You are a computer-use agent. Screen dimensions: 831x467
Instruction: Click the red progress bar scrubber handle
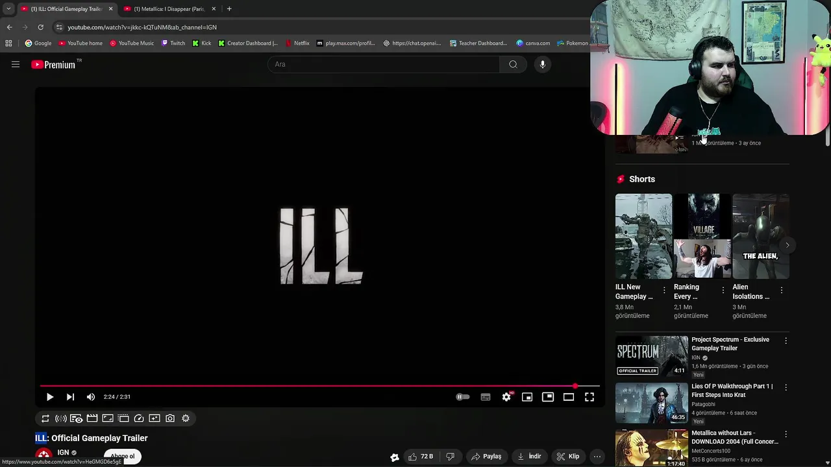click(x=576, y=386)
